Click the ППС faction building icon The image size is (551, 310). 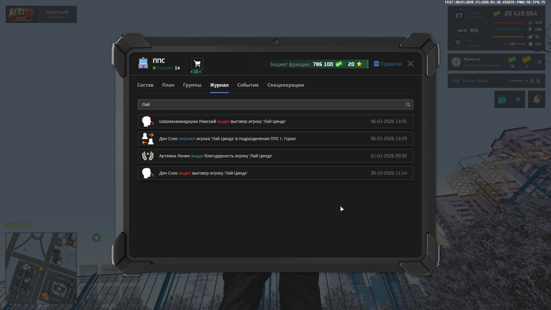[143, 62]
